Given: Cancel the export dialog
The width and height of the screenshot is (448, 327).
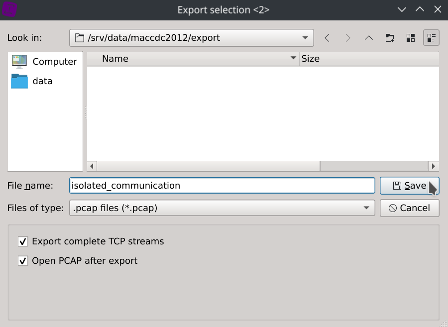Looking at the screenshot, I should click(x=409, y=208).
